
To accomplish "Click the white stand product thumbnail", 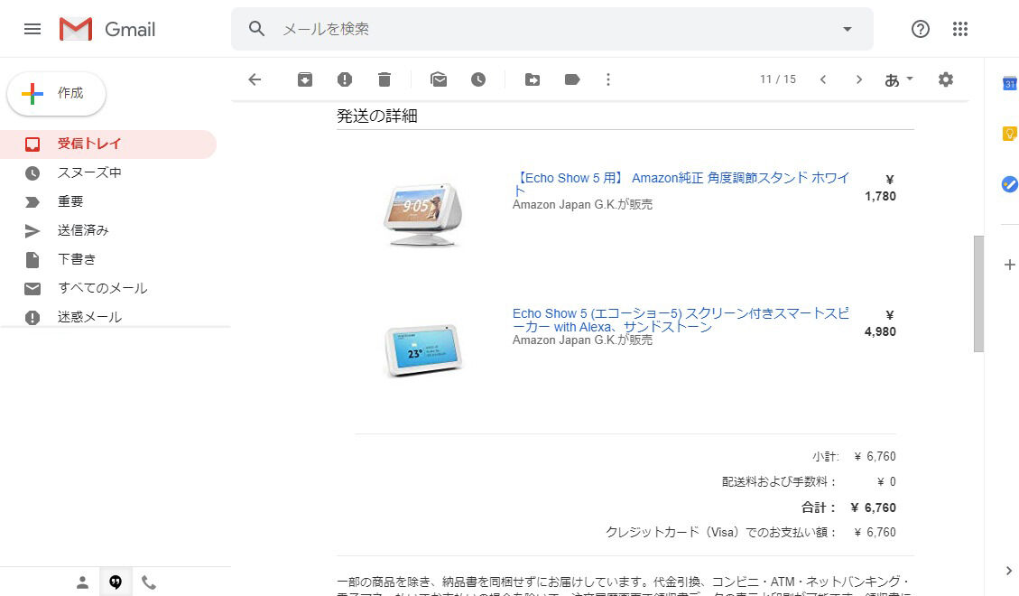I will (422, 214).
